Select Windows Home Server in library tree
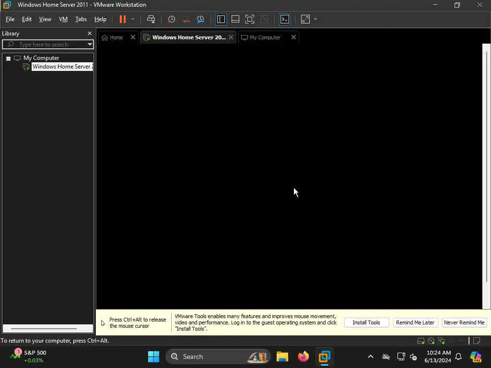The width and height of the screenshot is (491, 368). point(62,67)
